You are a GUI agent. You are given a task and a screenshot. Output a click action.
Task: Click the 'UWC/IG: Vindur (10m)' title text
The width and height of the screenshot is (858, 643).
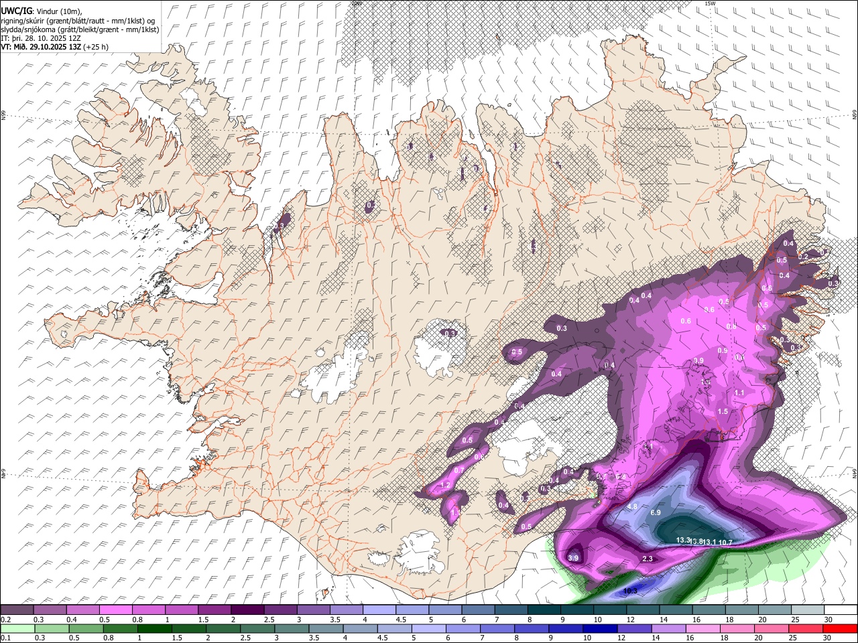coord(40,11)
